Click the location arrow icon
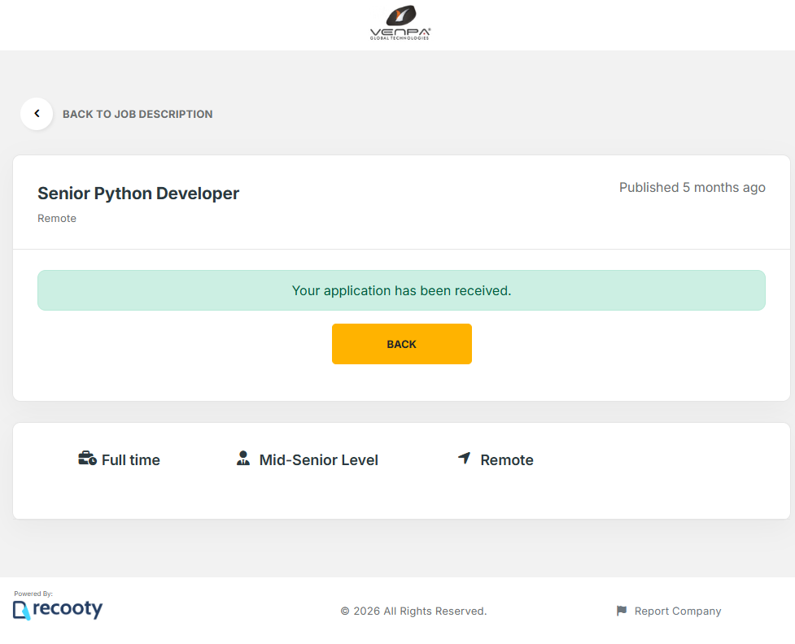Viewport: 795px width, 644px height. (x=465, y=459)
